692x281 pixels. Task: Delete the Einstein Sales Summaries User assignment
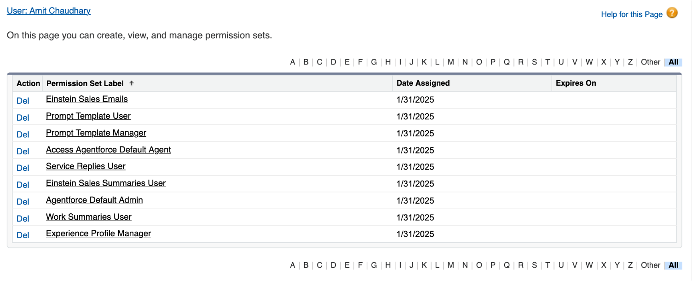click(x=23, y=185)
